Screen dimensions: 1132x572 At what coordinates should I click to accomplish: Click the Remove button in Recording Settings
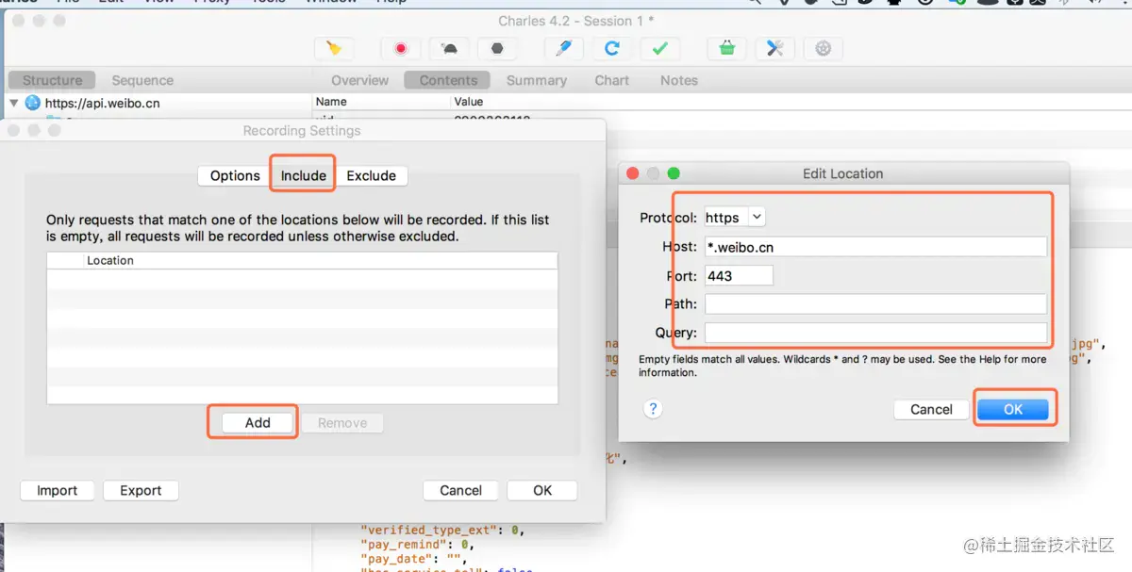[342, 423]
